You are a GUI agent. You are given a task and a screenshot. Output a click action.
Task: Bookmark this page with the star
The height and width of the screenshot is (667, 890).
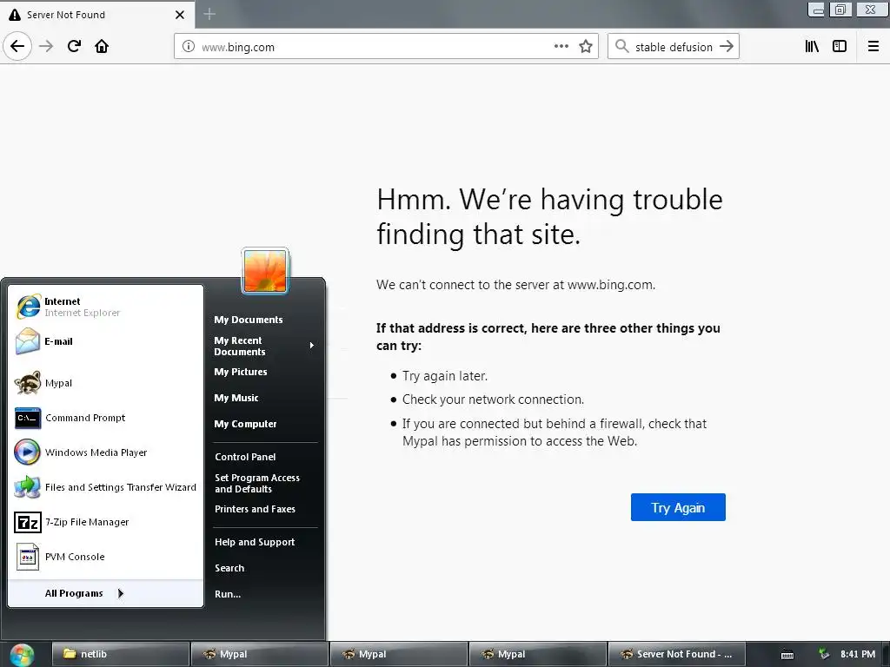point(586,47)
